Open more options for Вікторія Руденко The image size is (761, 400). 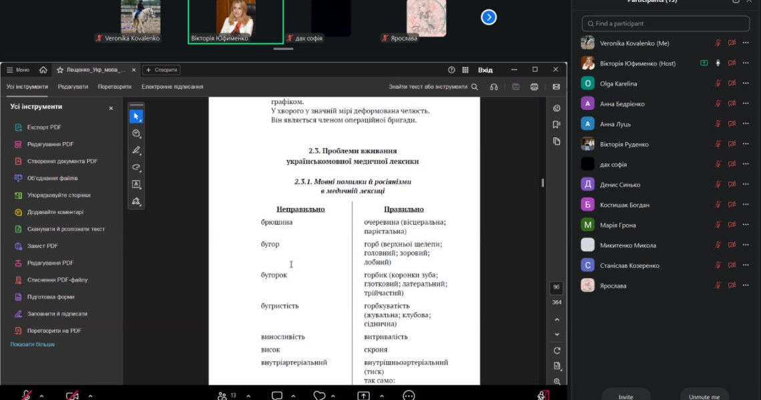[746, 144]
